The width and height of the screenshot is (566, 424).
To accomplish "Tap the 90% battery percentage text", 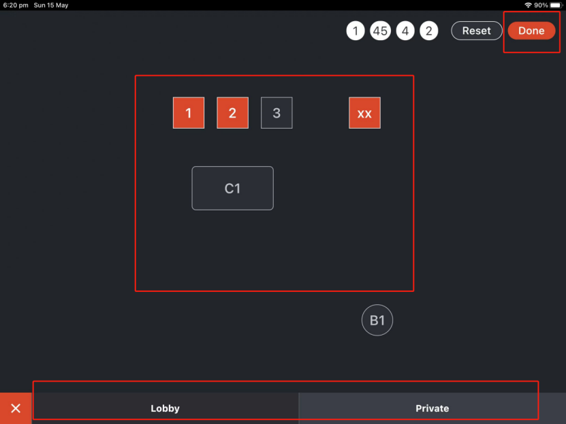I will [x=541, y=5].
